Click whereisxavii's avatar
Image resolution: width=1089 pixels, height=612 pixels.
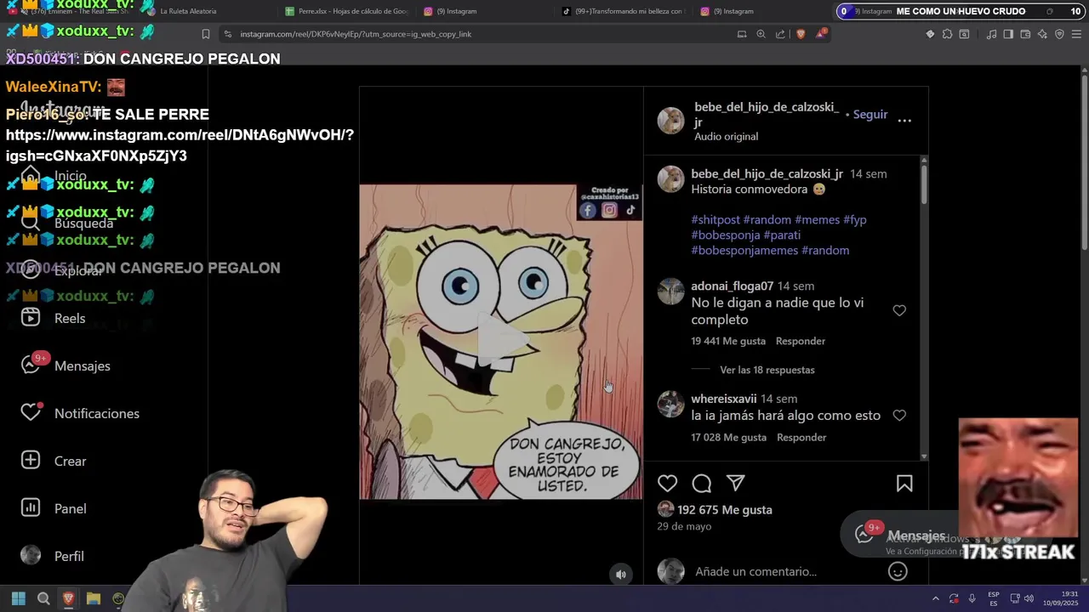click(x=670, y=404)
